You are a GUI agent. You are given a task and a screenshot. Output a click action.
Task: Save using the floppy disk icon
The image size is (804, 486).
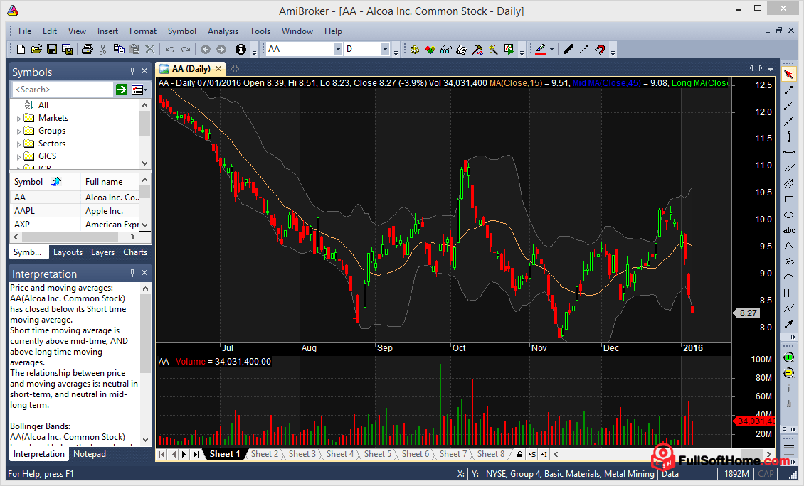[x=52, y=49]
